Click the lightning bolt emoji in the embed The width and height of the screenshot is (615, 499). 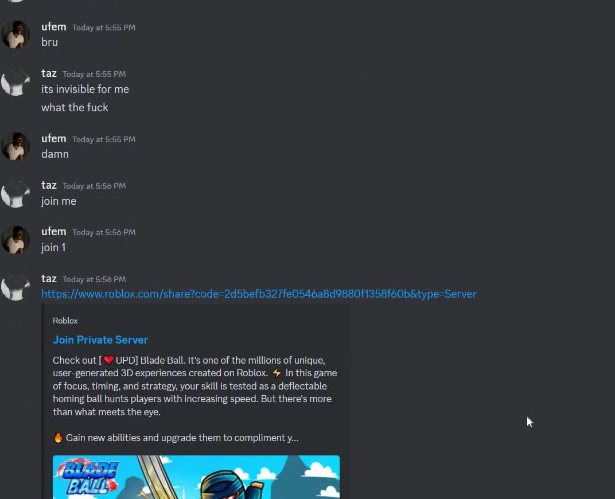[x=277, y=373]
